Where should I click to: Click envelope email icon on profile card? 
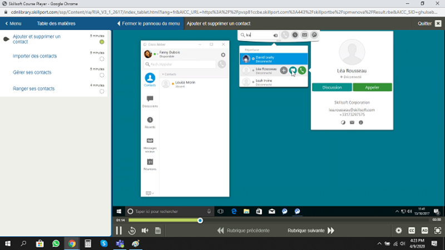pos(352,122)
